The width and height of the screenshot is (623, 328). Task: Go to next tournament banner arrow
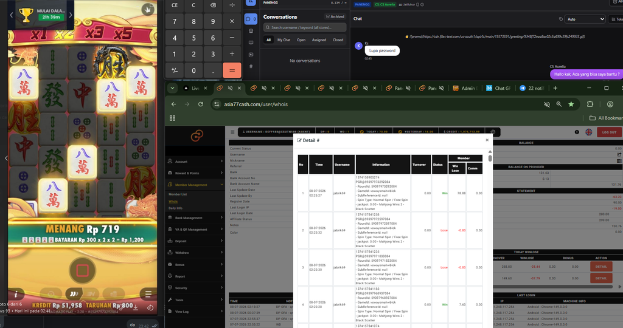[71, 15]
